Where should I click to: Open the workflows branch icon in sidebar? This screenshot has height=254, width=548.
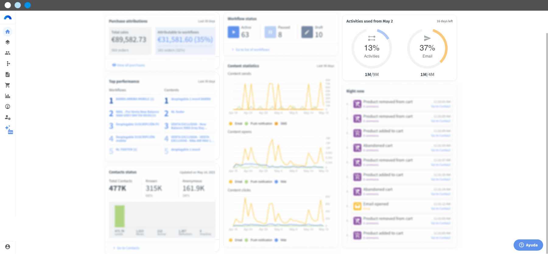tap(8, 64)
